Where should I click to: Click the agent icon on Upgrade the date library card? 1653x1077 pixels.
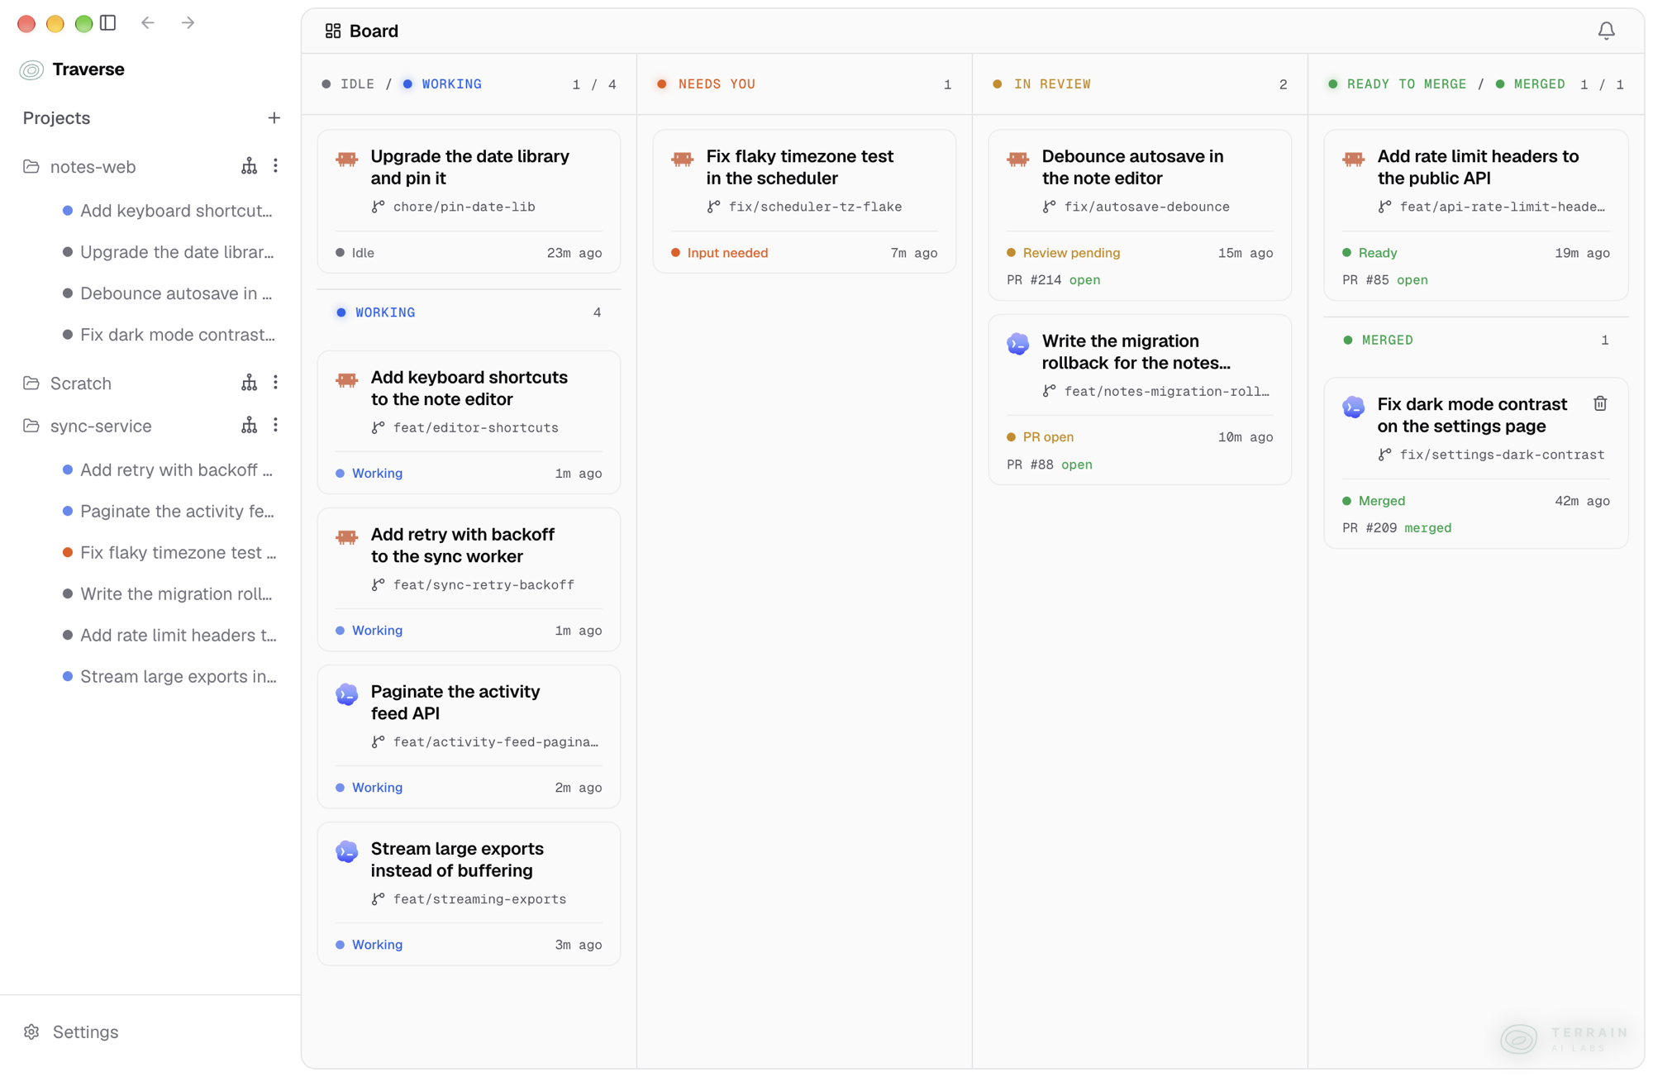point(347,158)
